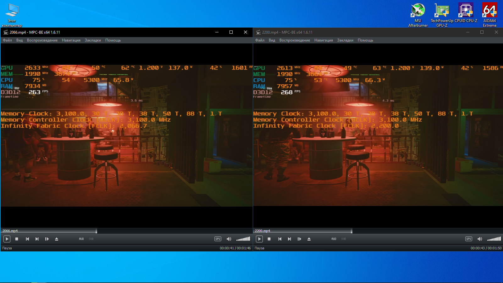Click the Пауза status in 2066.mp4 window
The height and width of the screenshot is (283, 503).
[7, 248]
